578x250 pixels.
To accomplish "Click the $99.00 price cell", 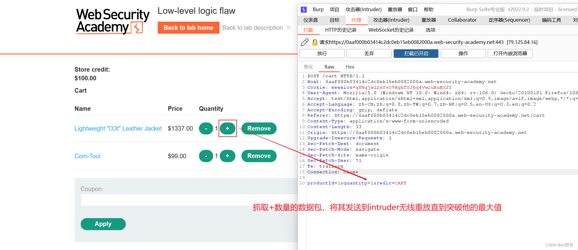I will click(177, 156).
